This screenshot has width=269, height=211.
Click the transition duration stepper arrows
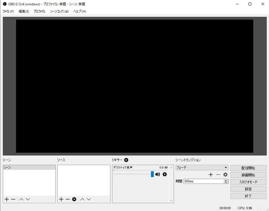[226, 181]
